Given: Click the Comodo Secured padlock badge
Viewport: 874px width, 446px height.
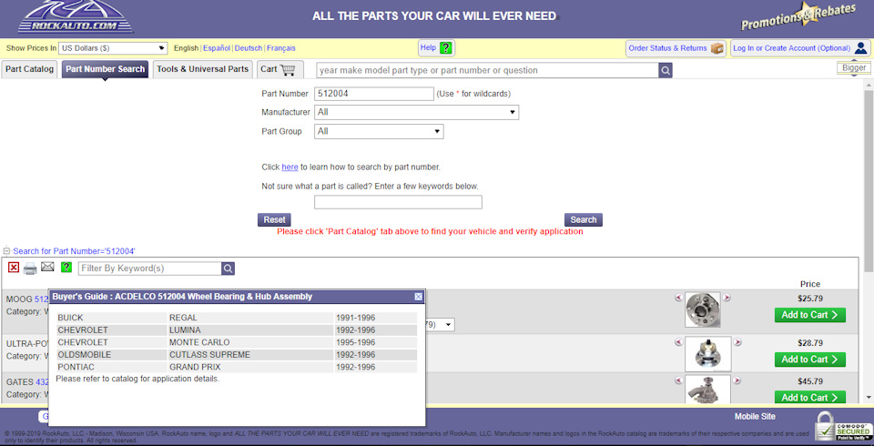Looking at the screenshot, I should tap(843, 427).
